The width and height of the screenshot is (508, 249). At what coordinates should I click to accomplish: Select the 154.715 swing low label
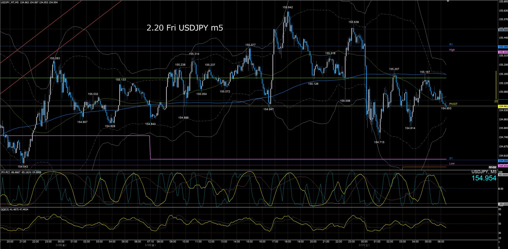tap(379, 142)
